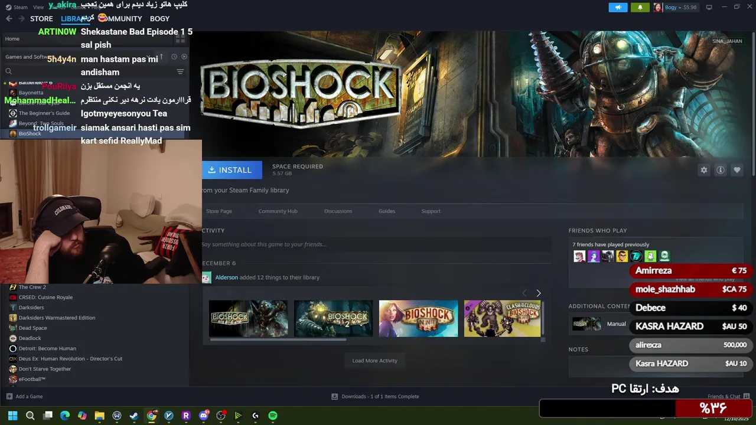The width and height of the screenshot is (756, 425).
Task: Click the activity comment input field
Action: tap(376, 244)
